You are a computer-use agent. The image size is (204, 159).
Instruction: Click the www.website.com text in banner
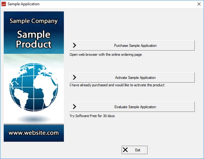(x=34, y=133)
